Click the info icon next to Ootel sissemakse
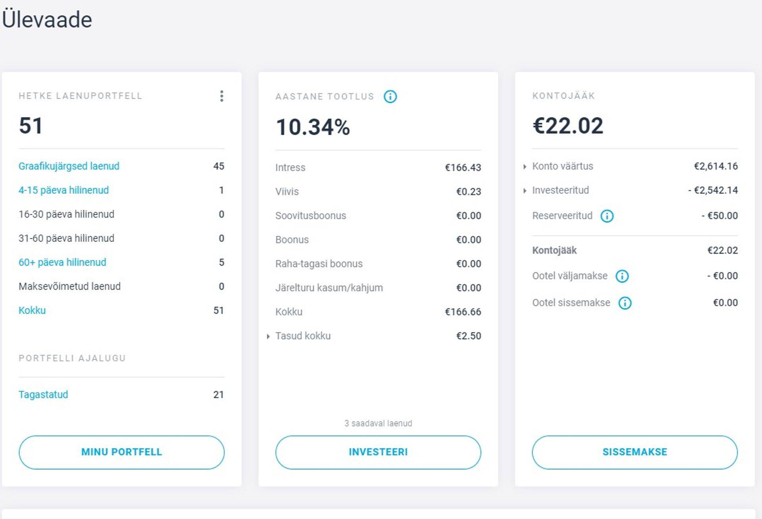Screen dimensions: 762x519 625,303
